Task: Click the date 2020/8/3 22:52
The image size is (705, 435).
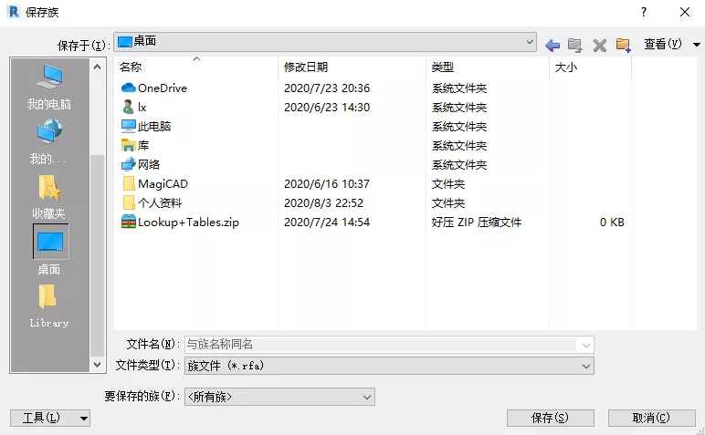Action: [x=323, y=203]
